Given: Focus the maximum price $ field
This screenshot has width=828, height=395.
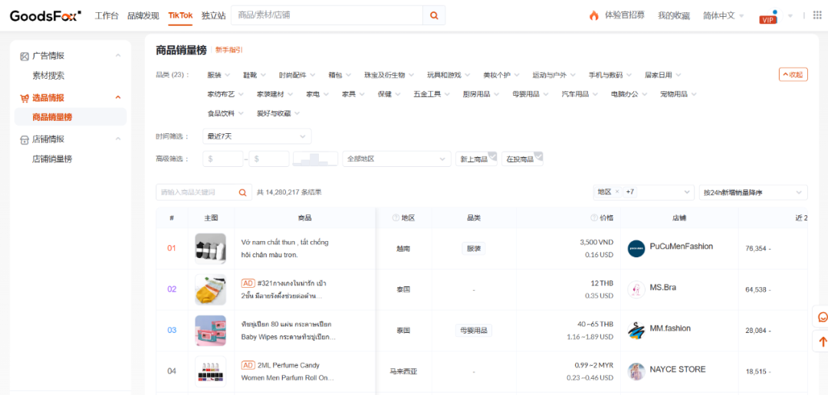Looking at the screenshot, I should coord(269,158).
